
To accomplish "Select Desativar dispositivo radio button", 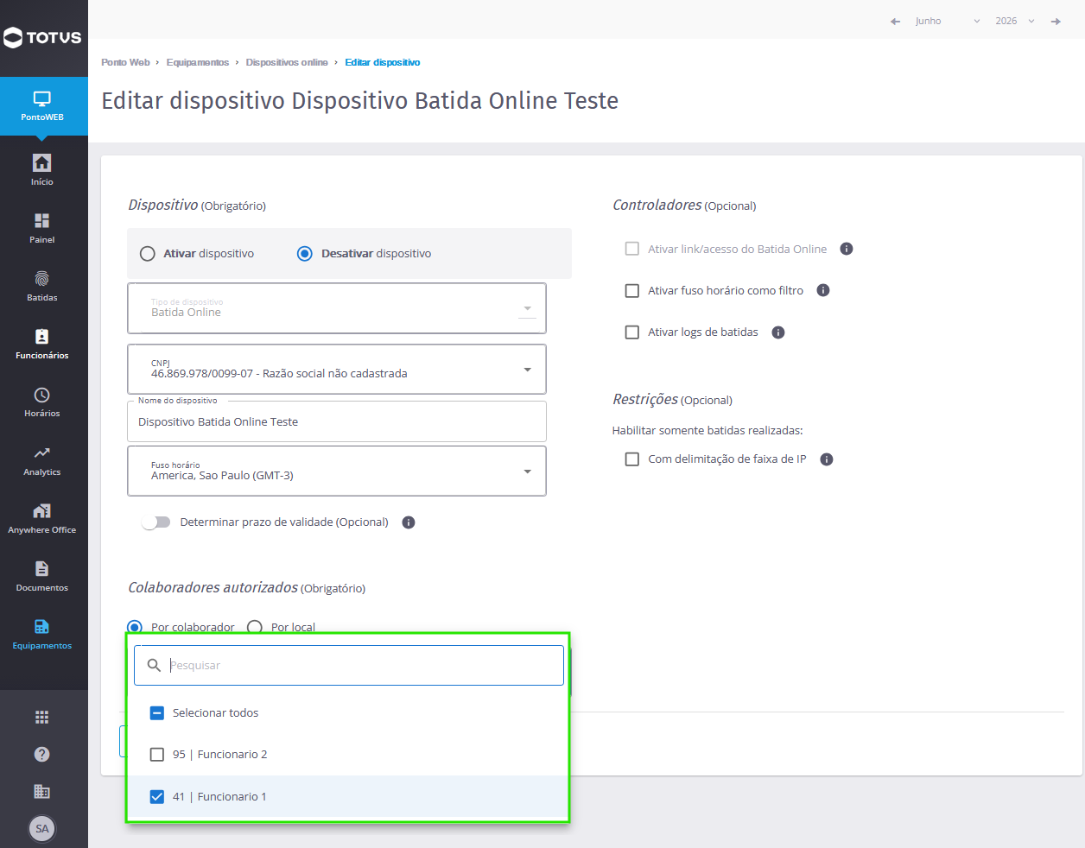I will click(305, 254).
